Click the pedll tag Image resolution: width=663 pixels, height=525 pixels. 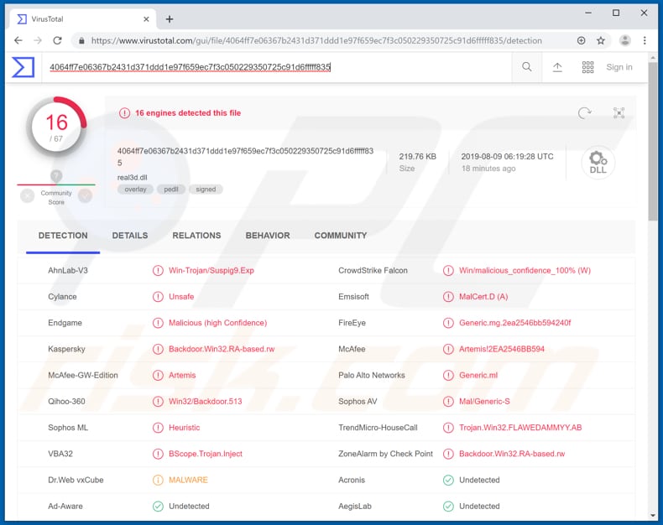(171, 190)
